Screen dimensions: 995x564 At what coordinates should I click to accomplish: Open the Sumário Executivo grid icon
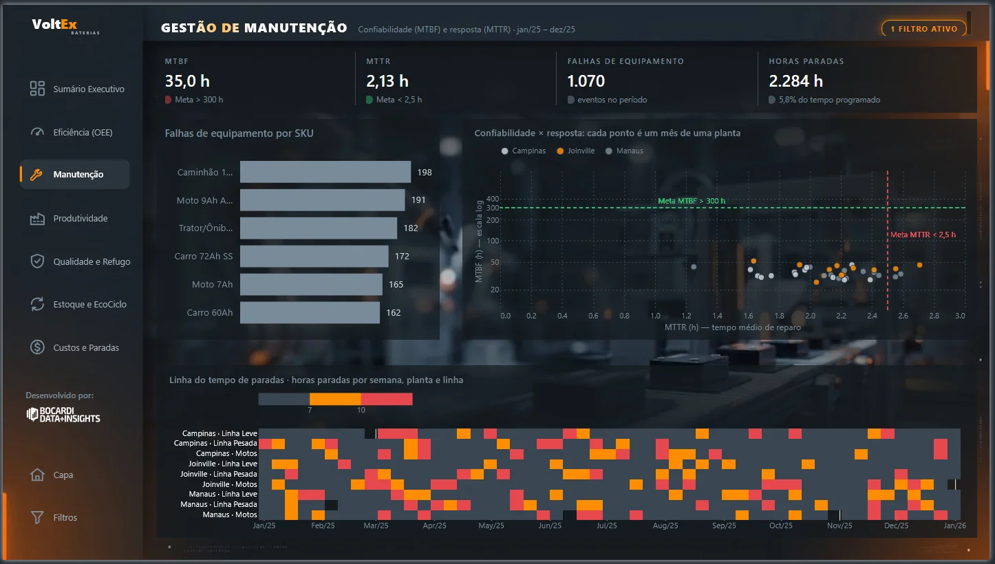(x=37, y=89)
